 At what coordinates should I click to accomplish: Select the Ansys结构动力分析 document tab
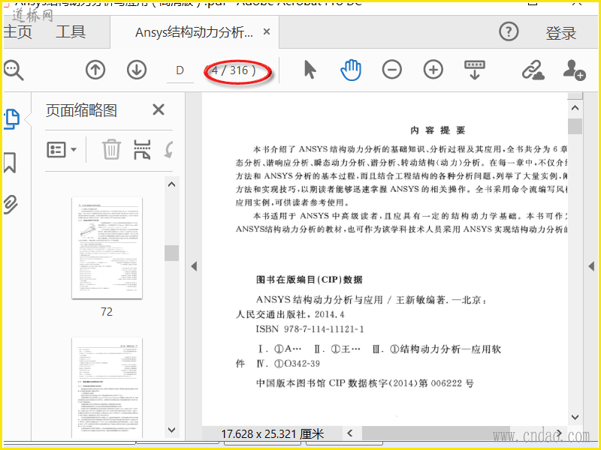195,32
